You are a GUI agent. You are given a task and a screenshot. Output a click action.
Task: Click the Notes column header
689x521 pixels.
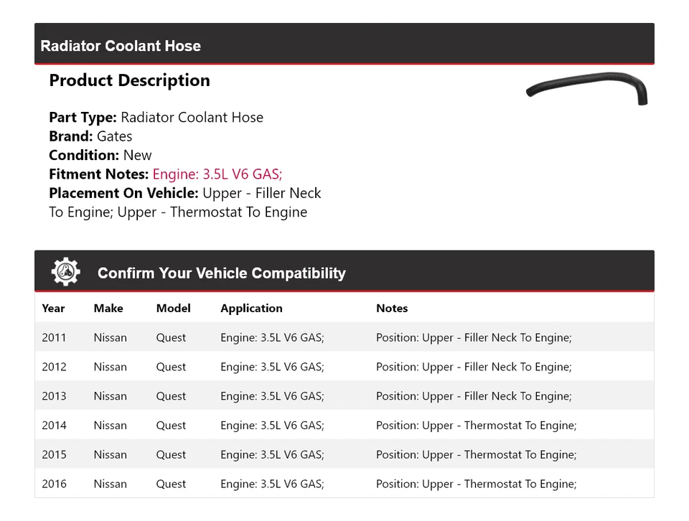tap(392, 309)
